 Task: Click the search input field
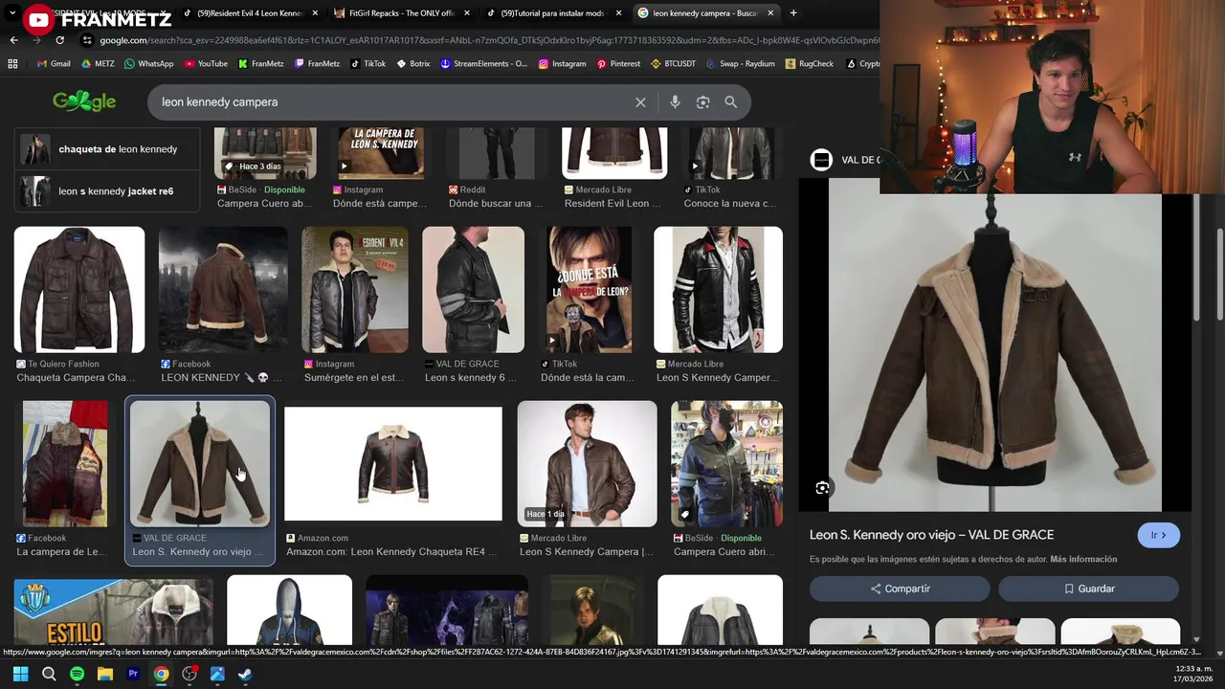392,102
